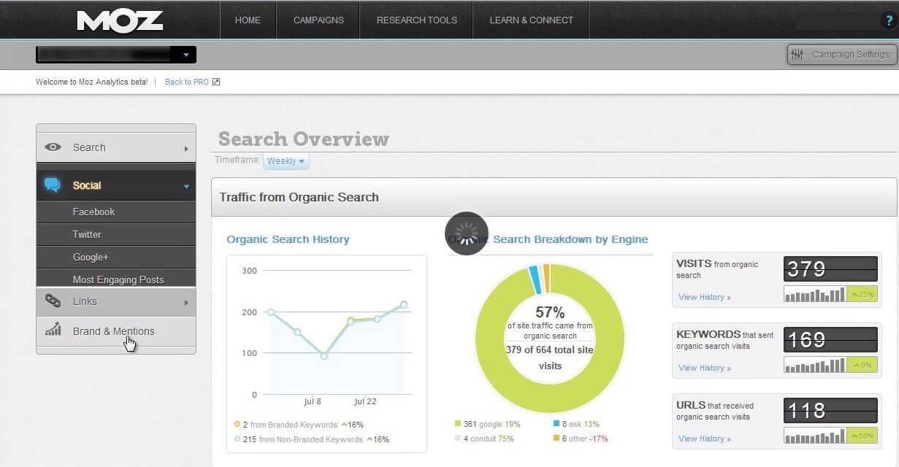Click the URLS history sparkline chart
Viewport: 899px width, 467px height.
[814, 436]
